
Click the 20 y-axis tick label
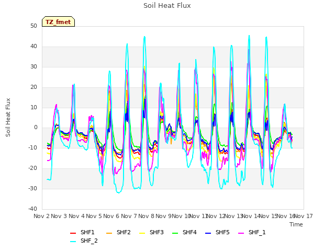click(x=33, y=87)
